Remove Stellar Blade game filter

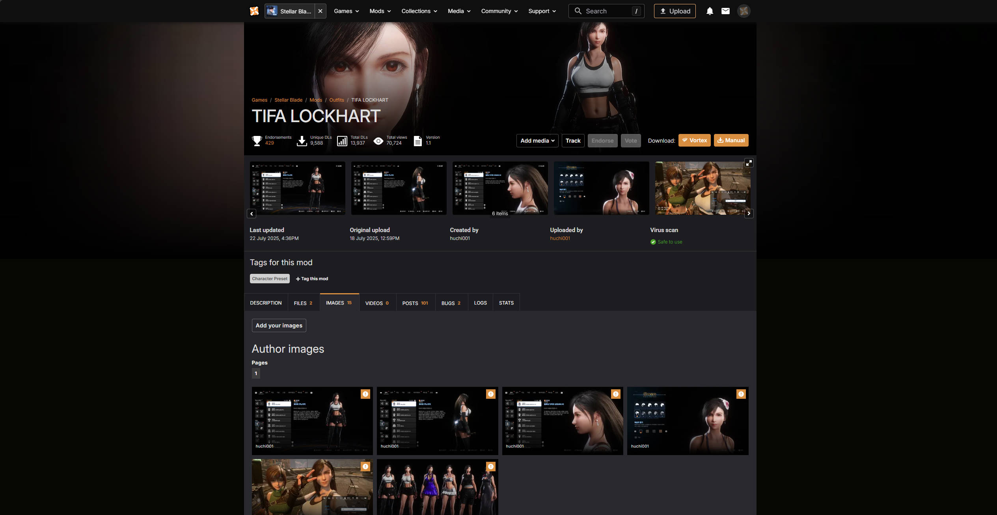pyautogui.click(x=321, y=11)
